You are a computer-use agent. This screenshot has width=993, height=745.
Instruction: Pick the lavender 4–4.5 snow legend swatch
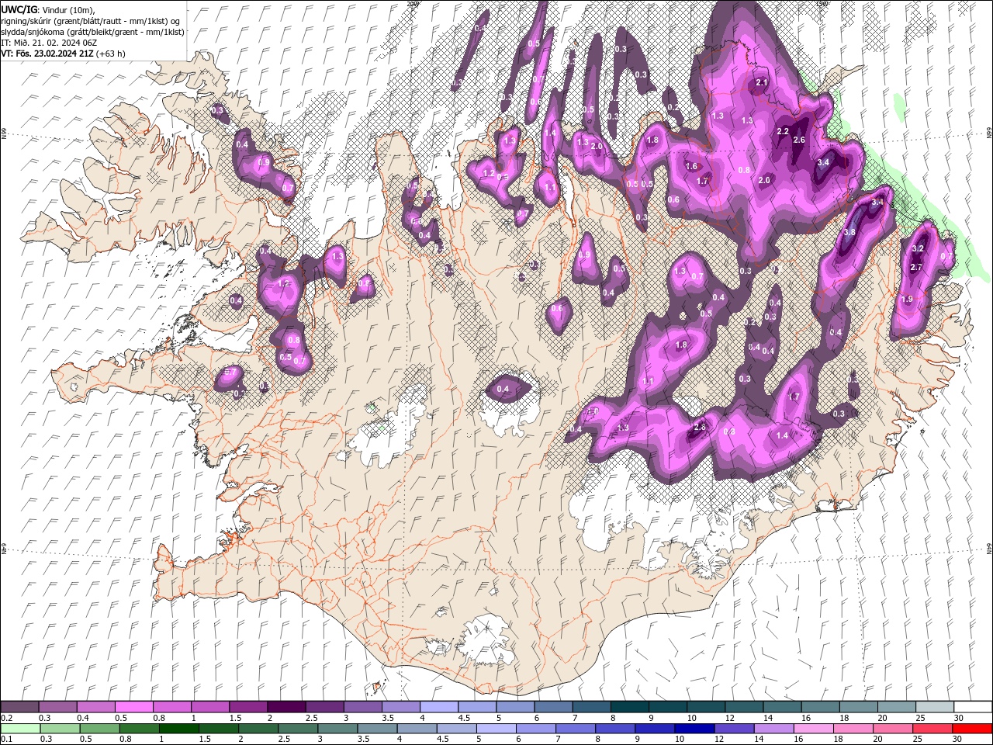(x=439, y=707)
